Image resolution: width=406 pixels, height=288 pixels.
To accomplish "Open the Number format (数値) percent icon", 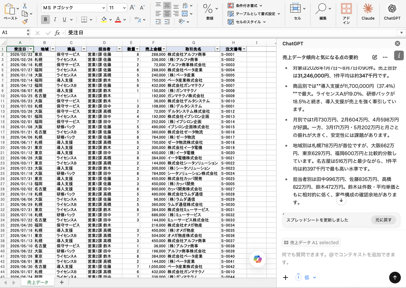I will (x=208, y=9).
